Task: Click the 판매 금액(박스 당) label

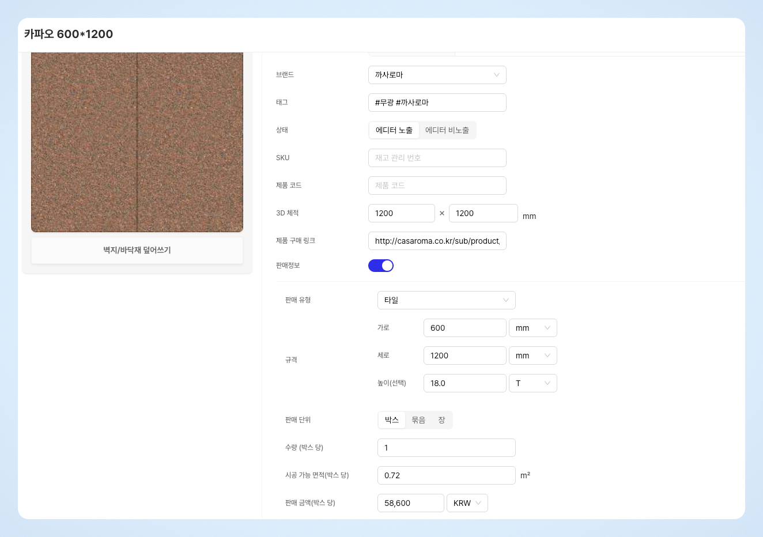Action: coord(310,503)
